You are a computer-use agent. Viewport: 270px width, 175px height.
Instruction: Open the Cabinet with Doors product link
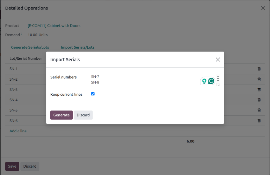click(54, 26)
